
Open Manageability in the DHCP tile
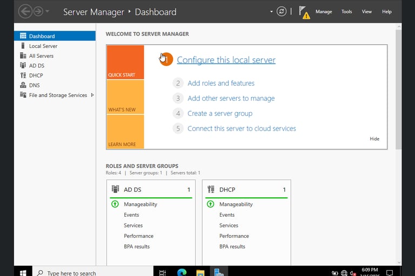point(236,204)
